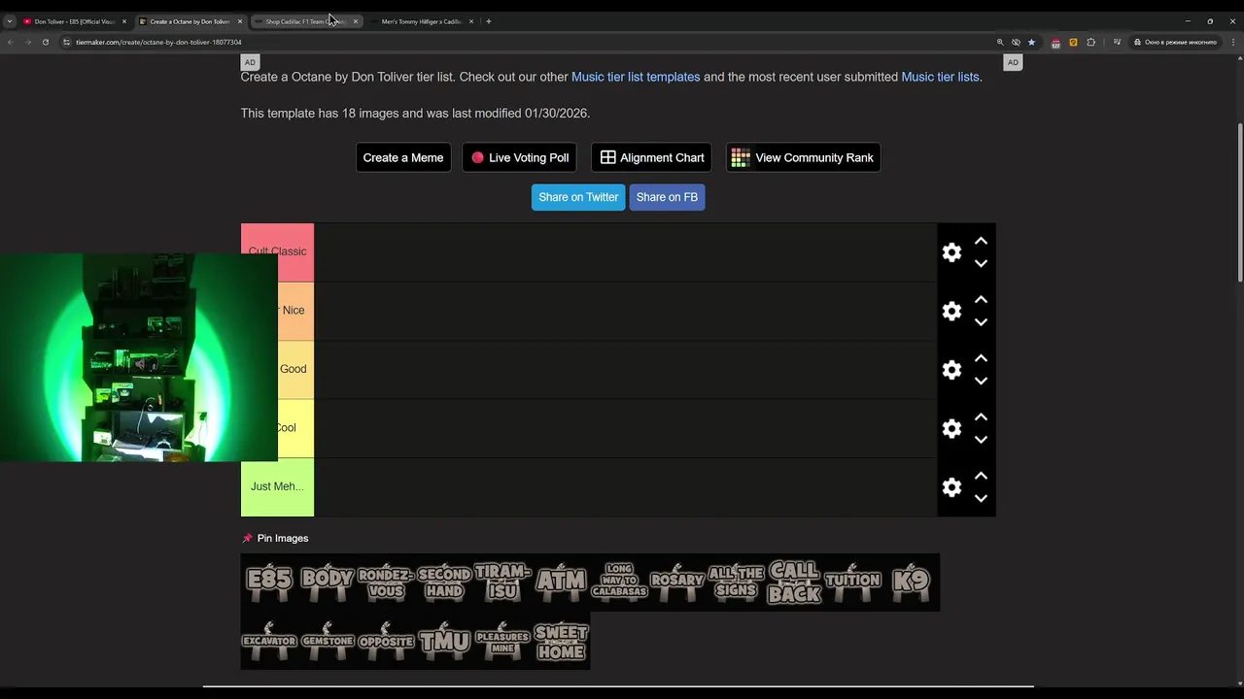
Task: Open Music tier lists link
Action: click(940, 77)
